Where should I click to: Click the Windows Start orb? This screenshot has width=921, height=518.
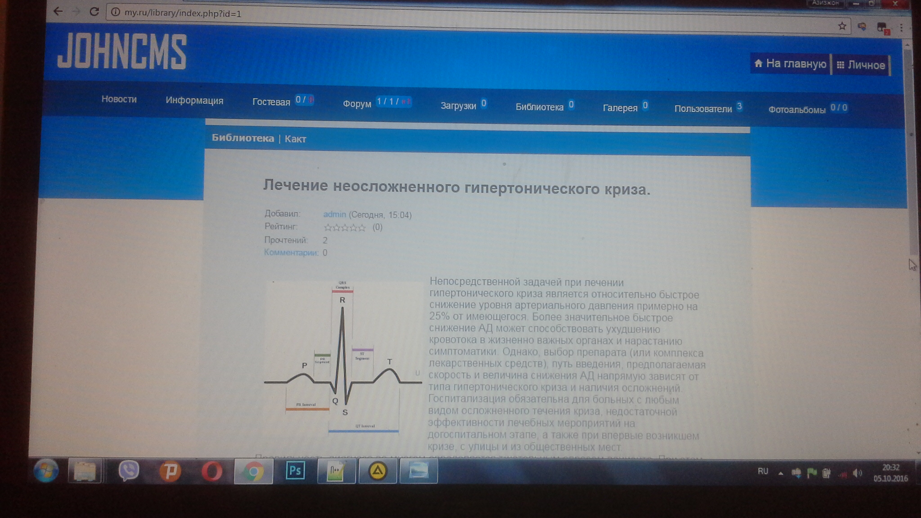pos(46,471)
